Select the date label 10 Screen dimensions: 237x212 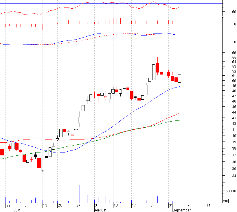tap(116, 205)
